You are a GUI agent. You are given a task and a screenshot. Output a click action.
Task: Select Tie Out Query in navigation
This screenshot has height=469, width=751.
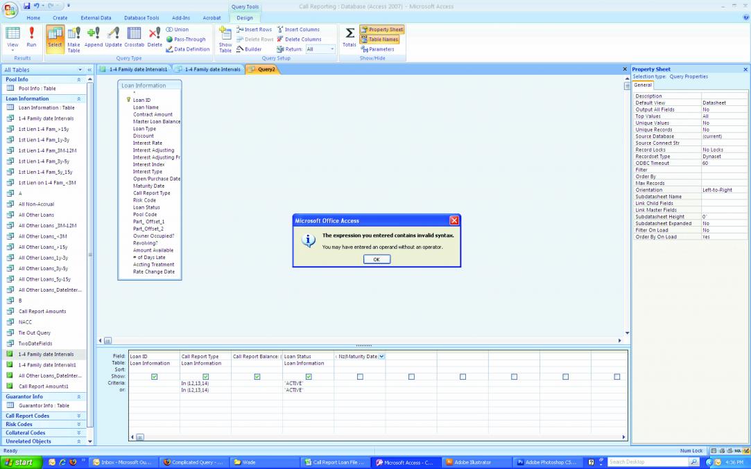point(35,333)
